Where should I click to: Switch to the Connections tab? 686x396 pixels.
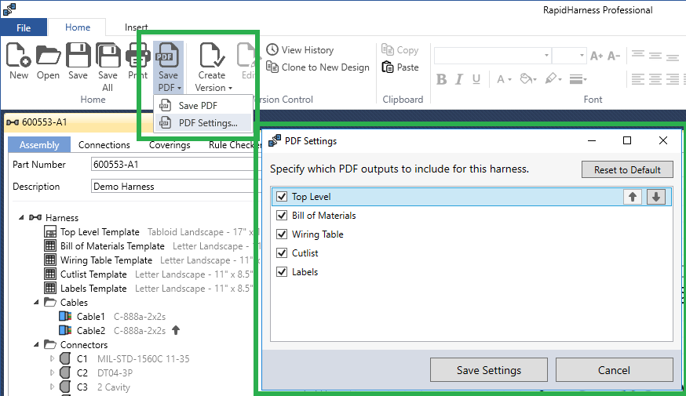coord(104,144)
